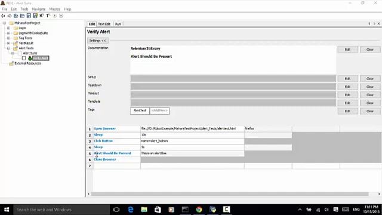Image resolution: width=382 pixels, height=215 pixels.
Task: Click the stop test run icon
Action: coord(61,16)
